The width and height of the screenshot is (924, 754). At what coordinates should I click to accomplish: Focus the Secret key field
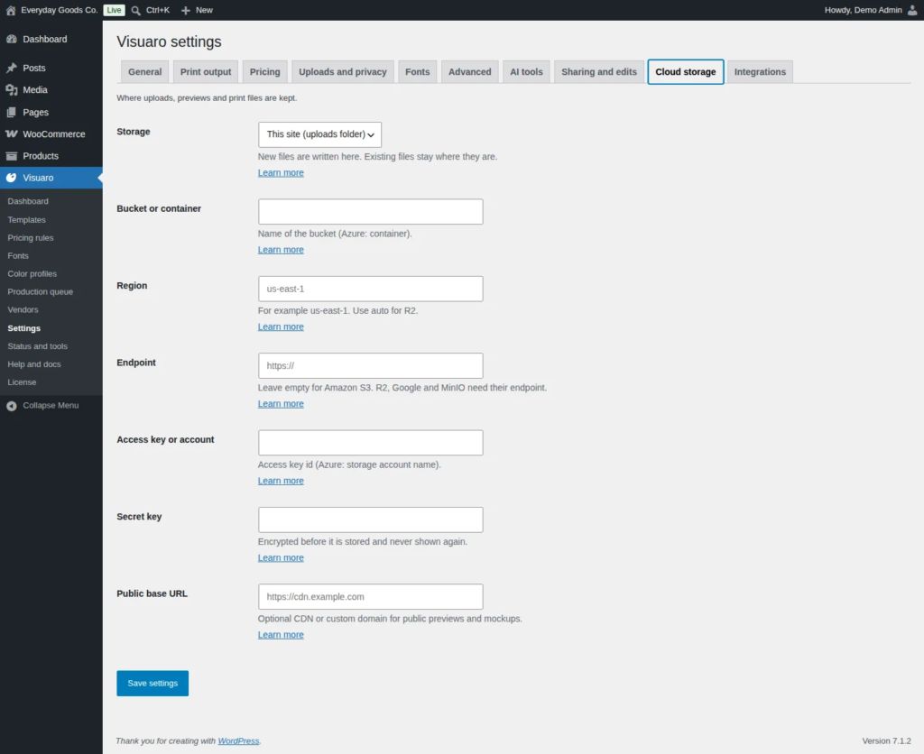pos(371,520)
